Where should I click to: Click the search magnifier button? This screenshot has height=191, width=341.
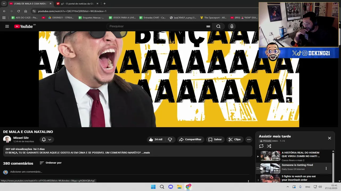tap(218, 26)
